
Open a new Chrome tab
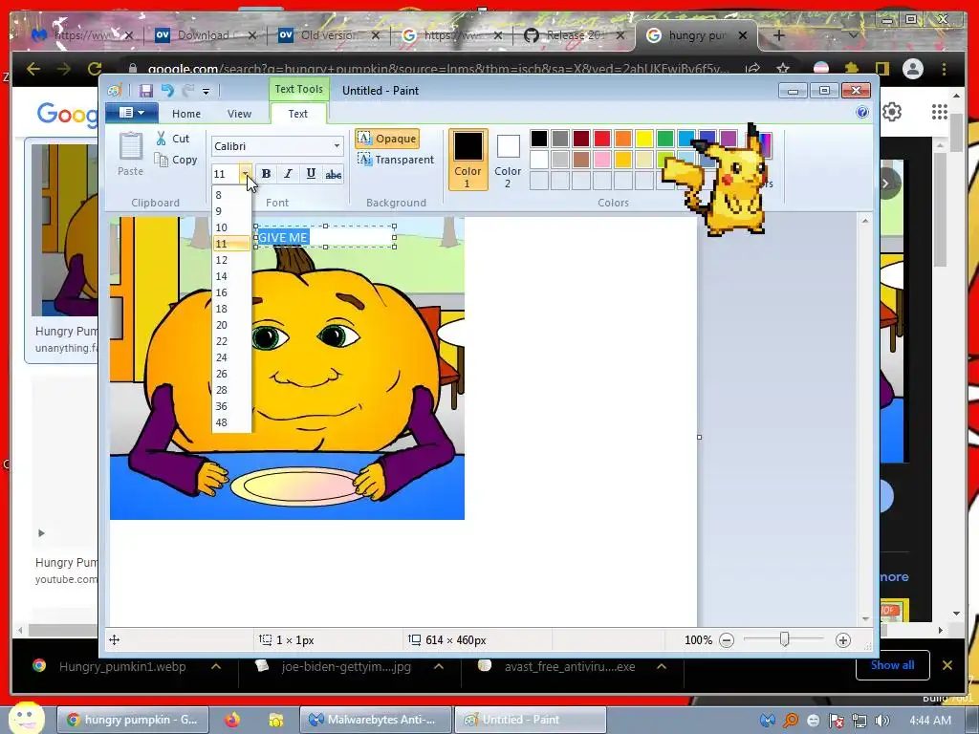(778, 35)
